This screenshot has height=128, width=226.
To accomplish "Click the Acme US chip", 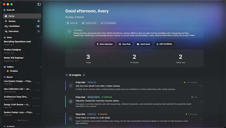I will pyautogui.click(x=72, y=23).
